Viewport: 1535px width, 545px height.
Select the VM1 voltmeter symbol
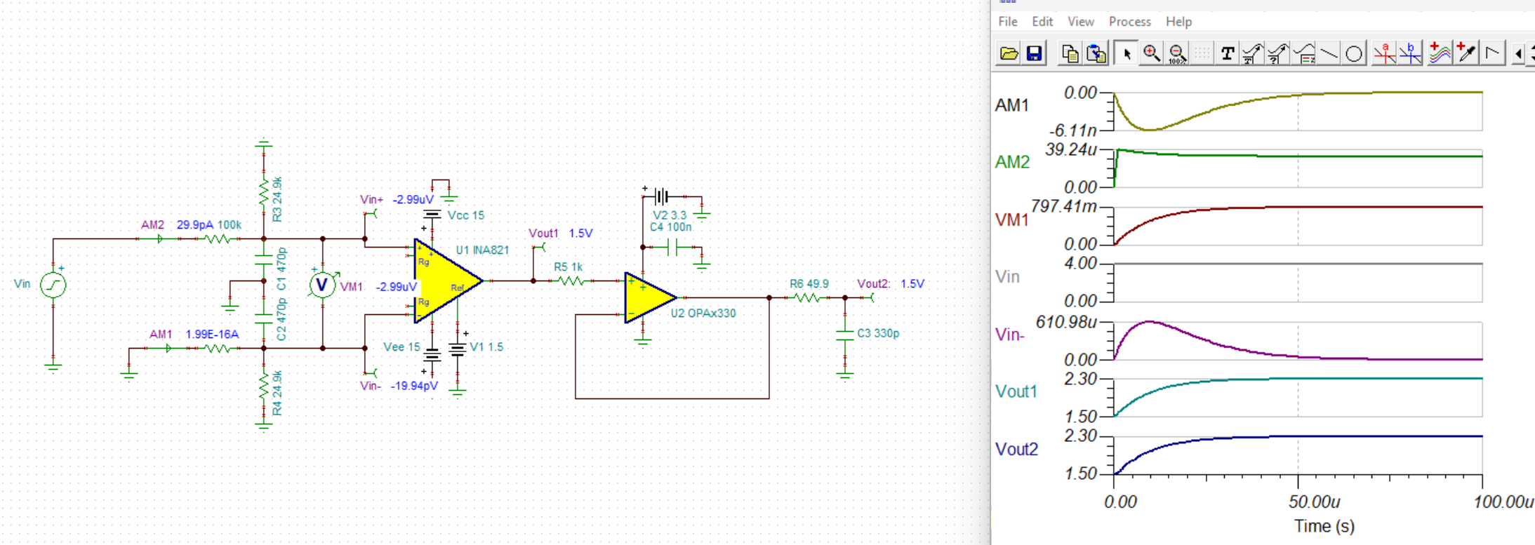tap(322, 284)
